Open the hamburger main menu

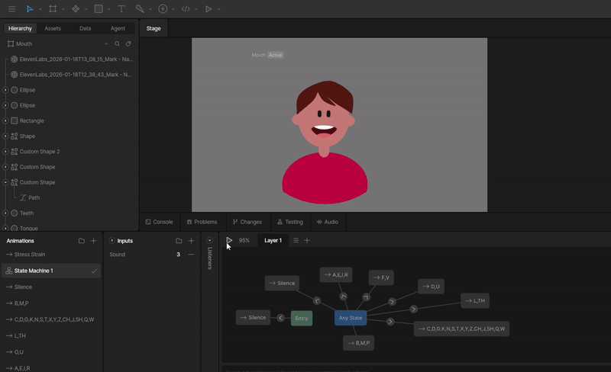pos(11,9)
